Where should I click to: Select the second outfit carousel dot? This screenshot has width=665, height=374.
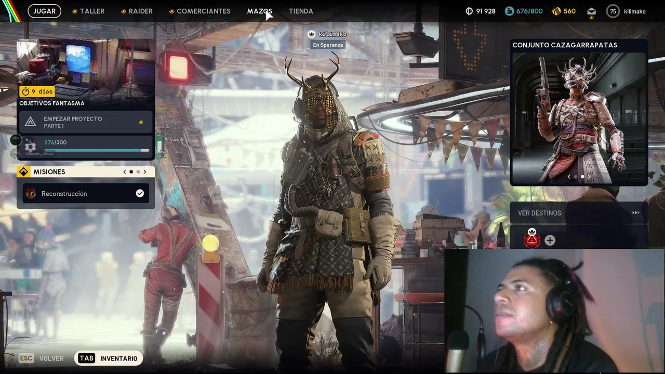pos(582,177)
